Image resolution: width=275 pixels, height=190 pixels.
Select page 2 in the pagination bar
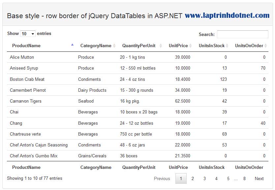(x=193, y=178)
